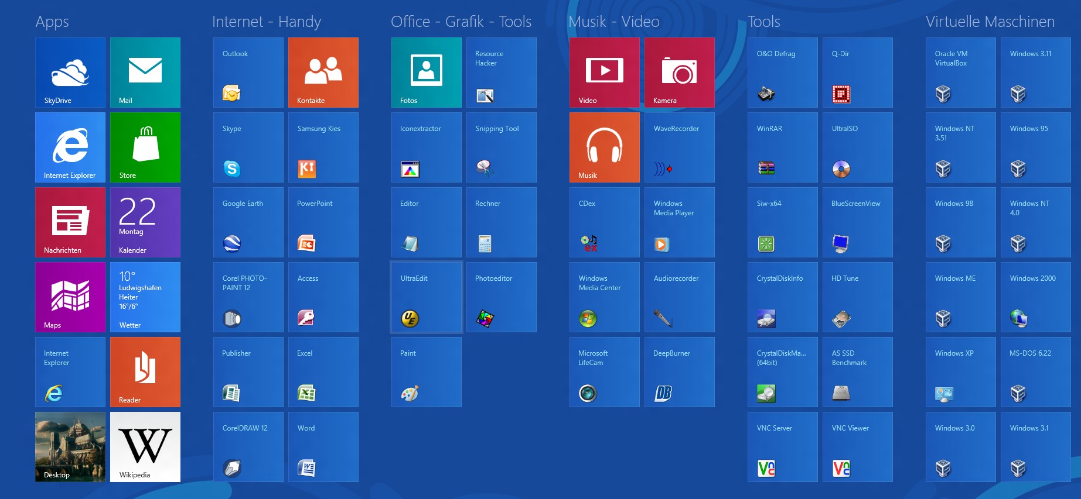Open the Paint tile

pyautogui.click(x=427, y=372)
